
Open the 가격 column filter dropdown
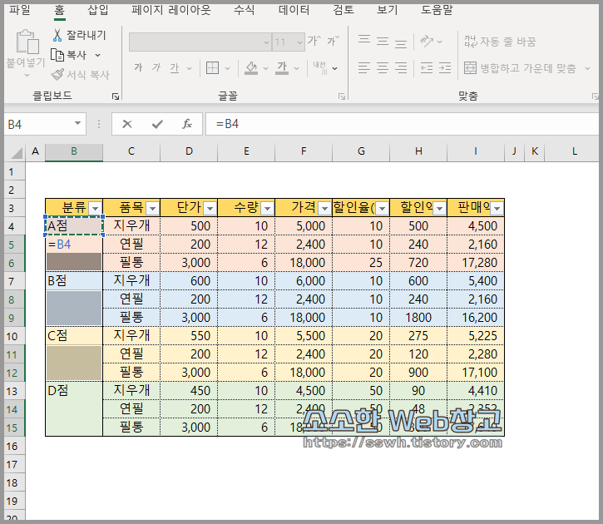click(x=324, y=209)
